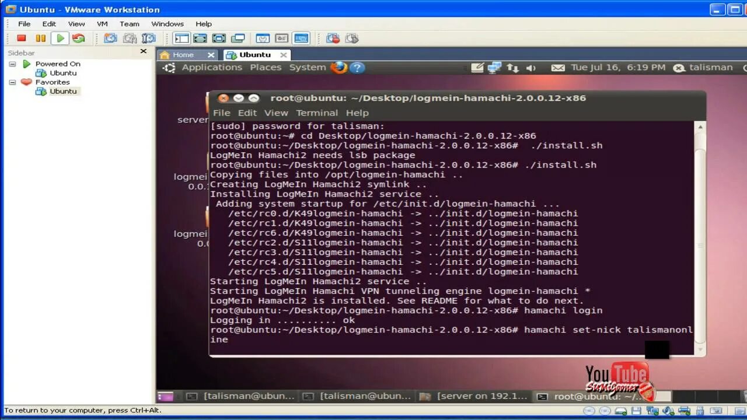This screenshot has height=420, width=747.
Task: Open the Windows menu
Action: 167,24
